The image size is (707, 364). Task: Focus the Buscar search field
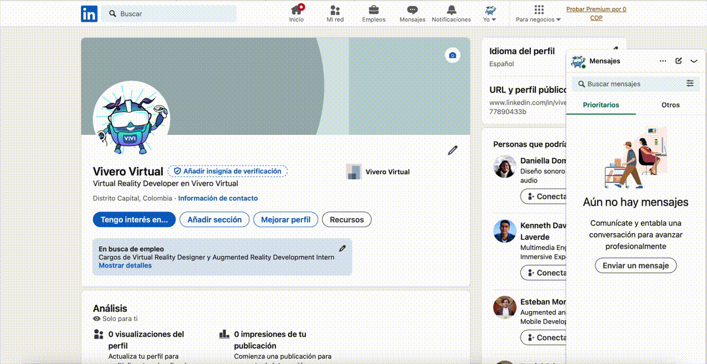pos(169,14)
